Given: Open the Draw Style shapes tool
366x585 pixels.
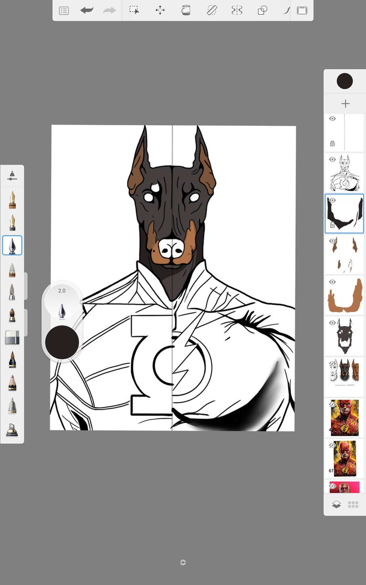Looking at the screenshot, I should (x=263, y=10).
